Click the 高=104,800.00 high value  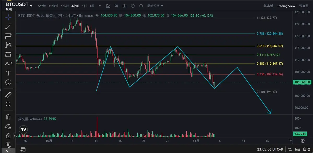pyautogui.click(x=130, y=15)
